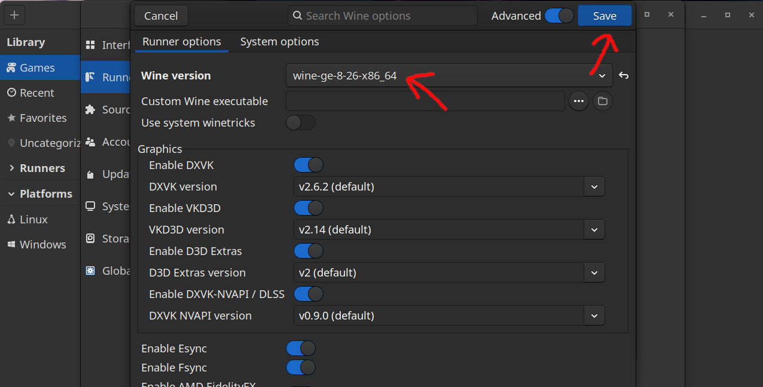Click the Interface grid icon in preferences
Screen dimensions: 763x387
[90, 45]
